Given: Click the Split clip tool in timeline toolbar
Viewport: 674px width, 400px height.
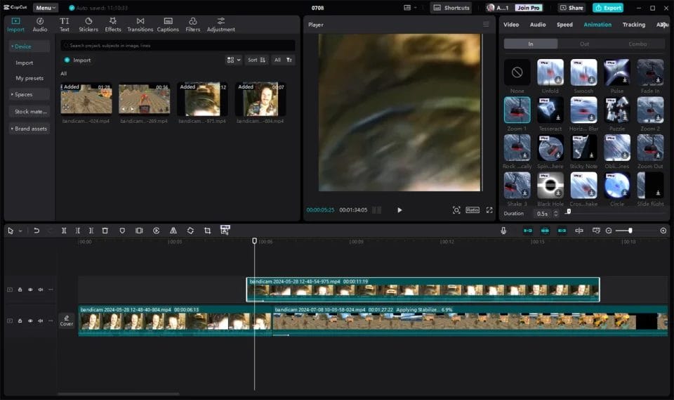Looking at the screenshot, I should tap(64, 231).
